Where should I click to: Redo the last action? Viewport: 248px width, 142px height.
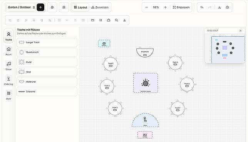pyautogui.click(x=210, y=7)
